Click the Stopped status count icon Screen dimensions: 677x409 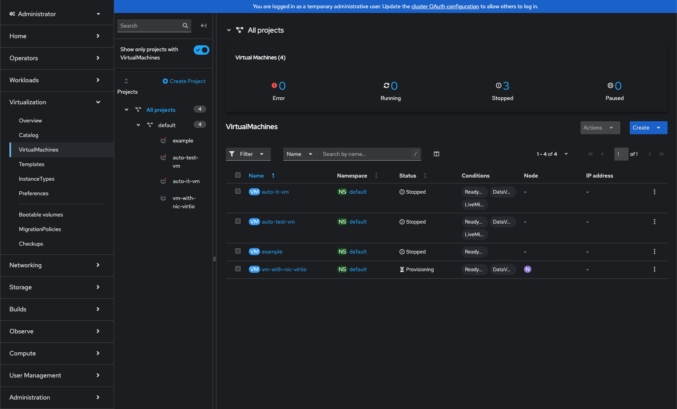[x=498, y=85]
